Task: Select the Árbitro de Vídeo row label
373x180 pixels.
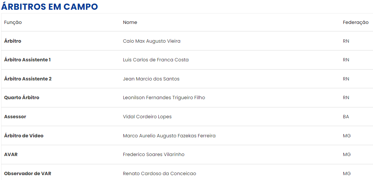Action: [24, 136]
